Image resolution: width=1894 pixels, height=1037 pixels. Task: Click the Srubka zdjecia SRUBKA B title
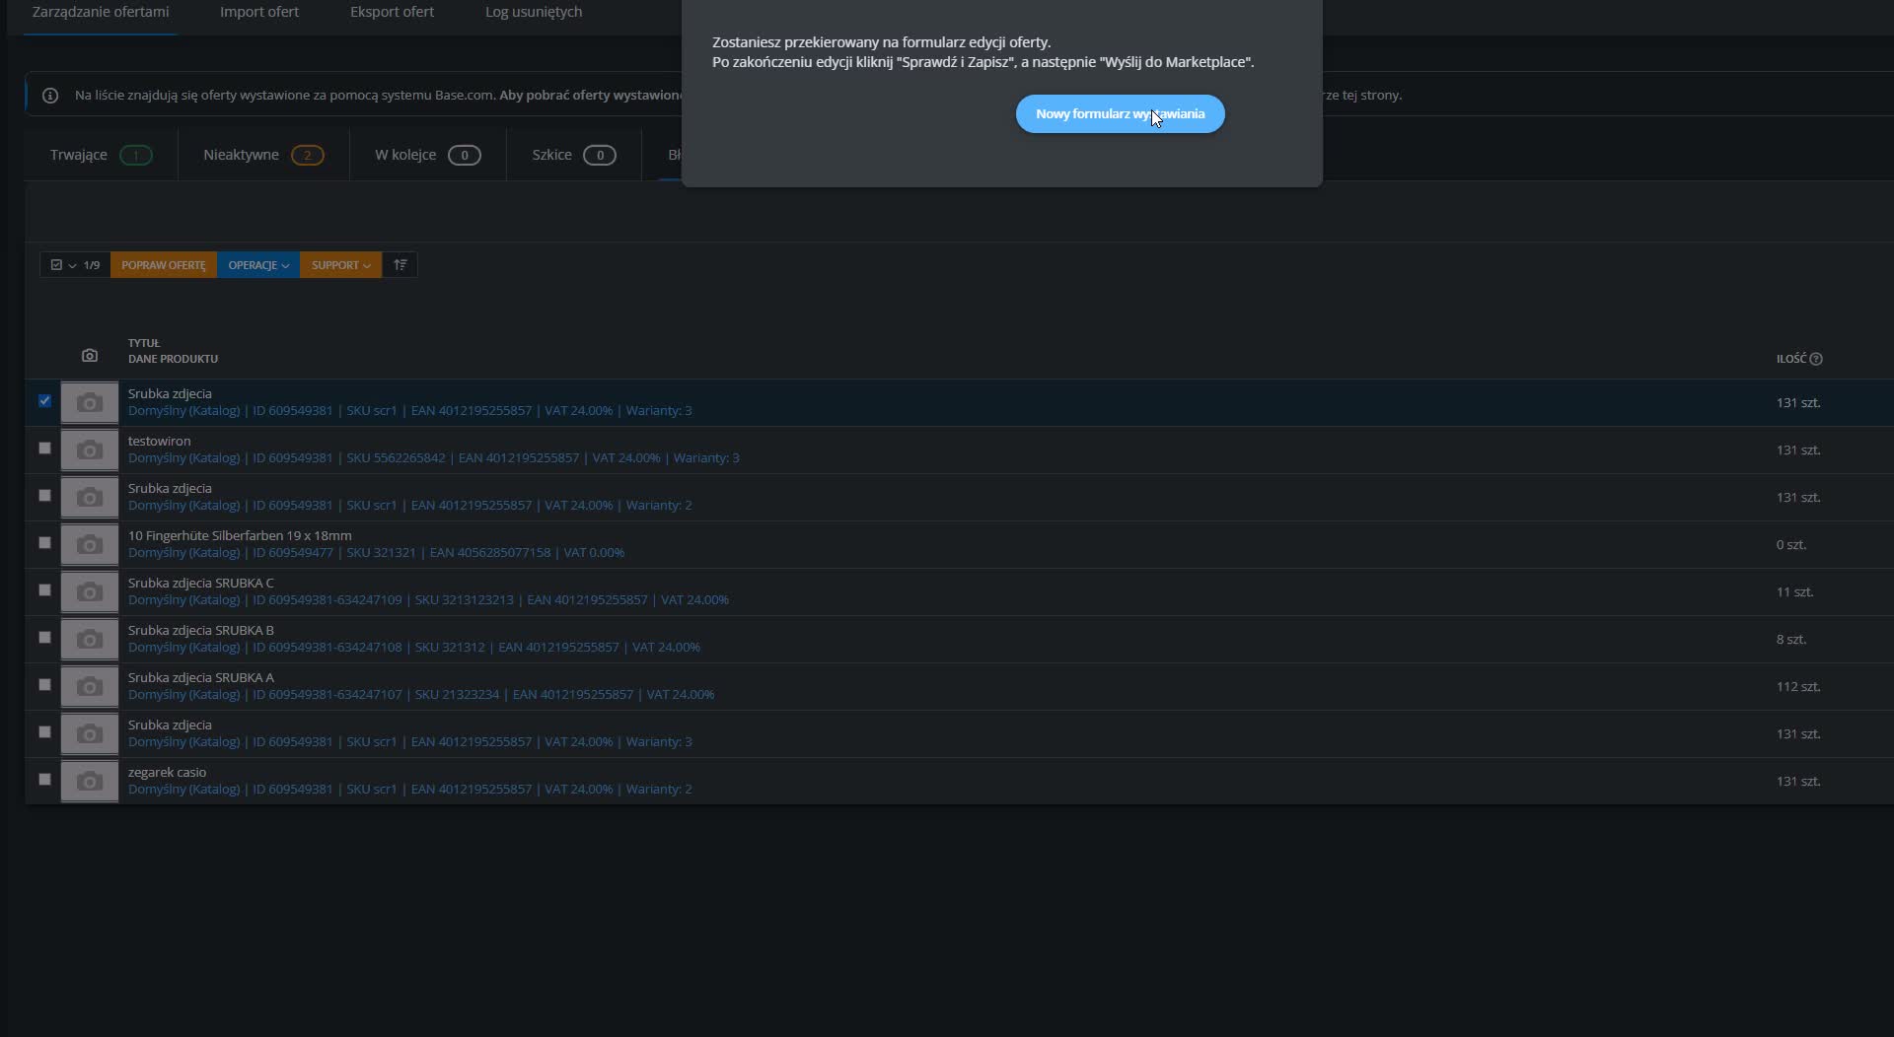pyautogui.click(x=201, y=630)
